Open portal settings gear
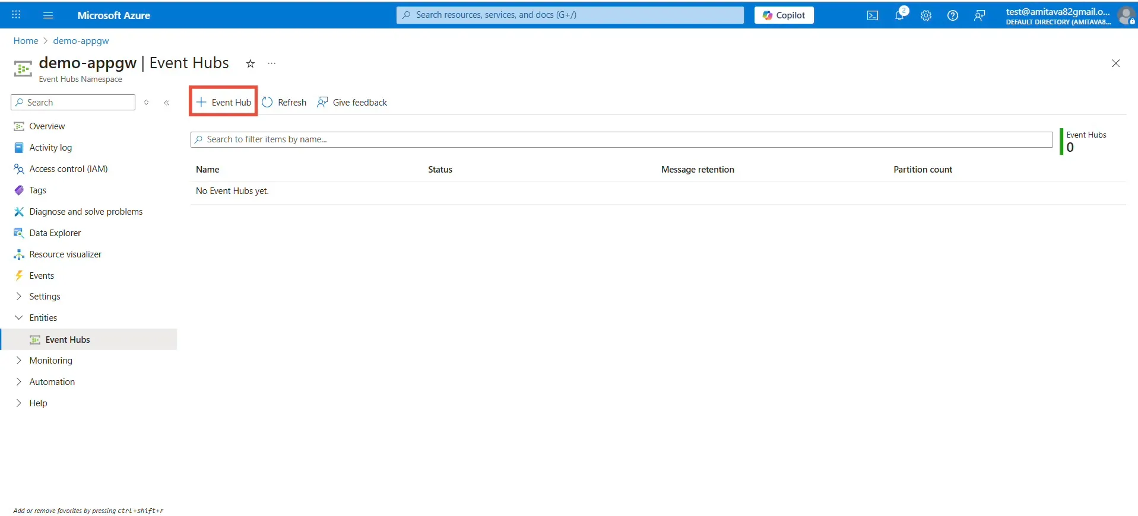Screen dimensions: 1138x516 [926, 15]
